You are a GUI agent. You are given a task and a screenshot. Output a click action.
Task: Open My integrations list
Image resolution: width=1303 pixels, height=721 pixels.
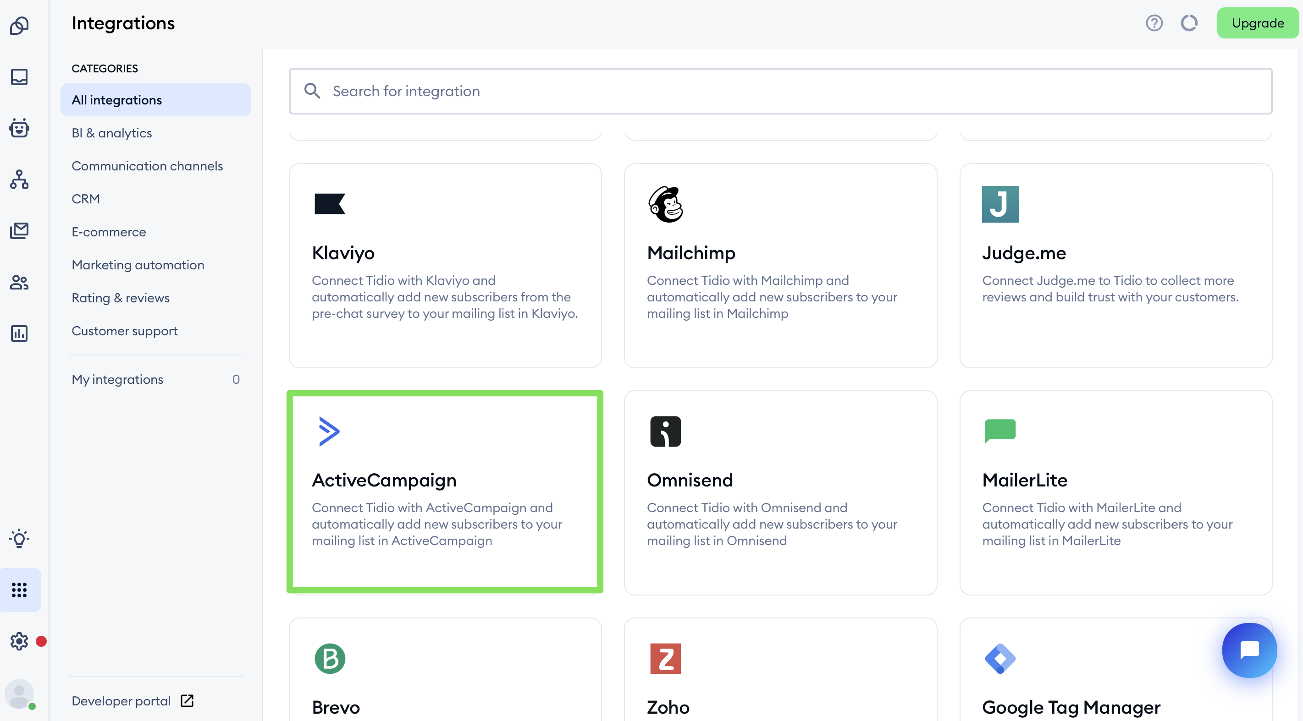pyautogui.click(x=117, y=379)
